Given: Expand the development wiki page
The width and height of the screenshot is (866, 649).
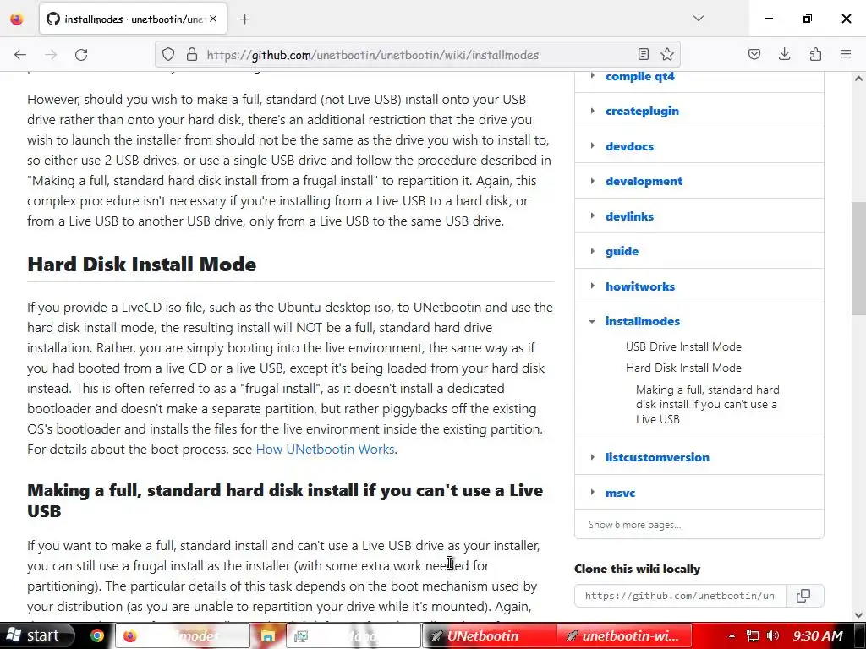Looking at the screenshot, I should click(x=592, y=181).
